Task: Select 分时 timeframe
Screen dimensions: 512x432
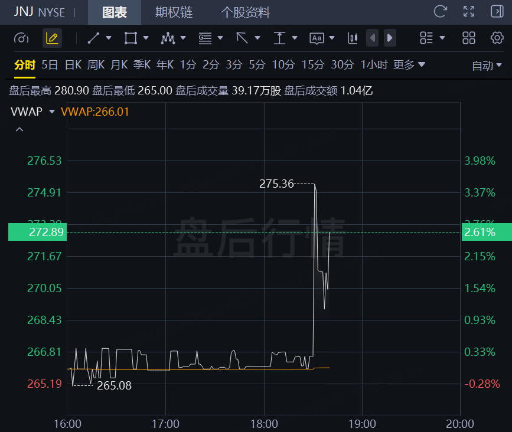Action: pos(25,65)
